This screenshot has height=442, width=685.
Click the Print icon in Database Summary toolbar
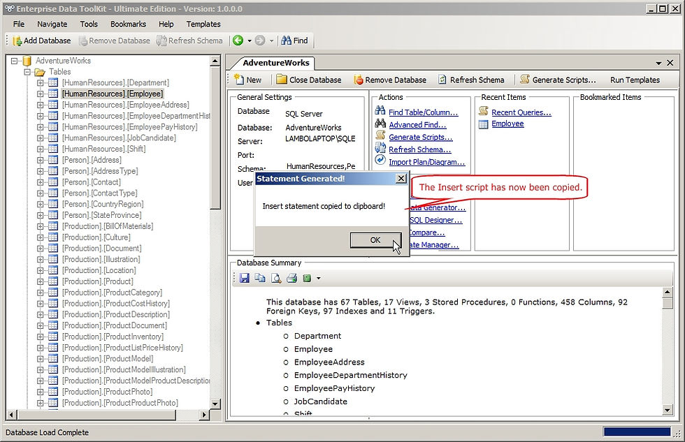click(x=292, y=278)
